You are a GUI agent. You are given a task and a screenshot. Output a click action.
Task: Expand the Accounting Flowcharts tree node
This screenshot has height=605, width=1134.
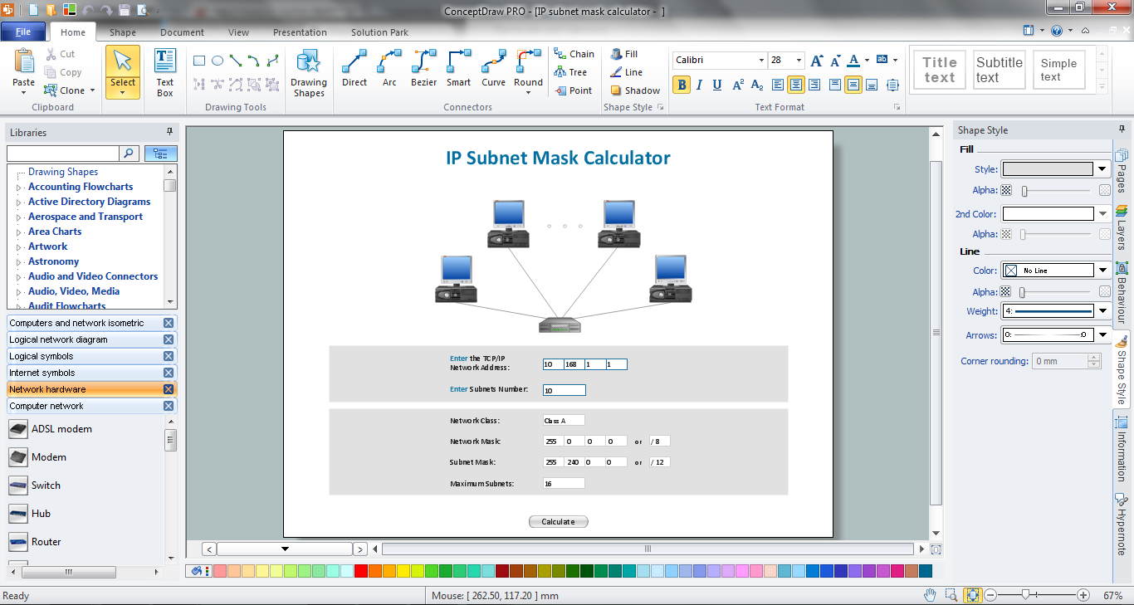[x=19, y=188]
